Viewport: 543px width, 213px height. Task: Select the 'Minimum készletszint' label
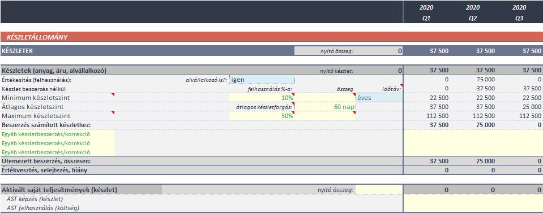pos(36,98)
